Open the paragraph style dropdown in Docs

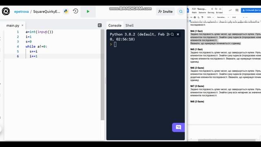pos(223,17)
